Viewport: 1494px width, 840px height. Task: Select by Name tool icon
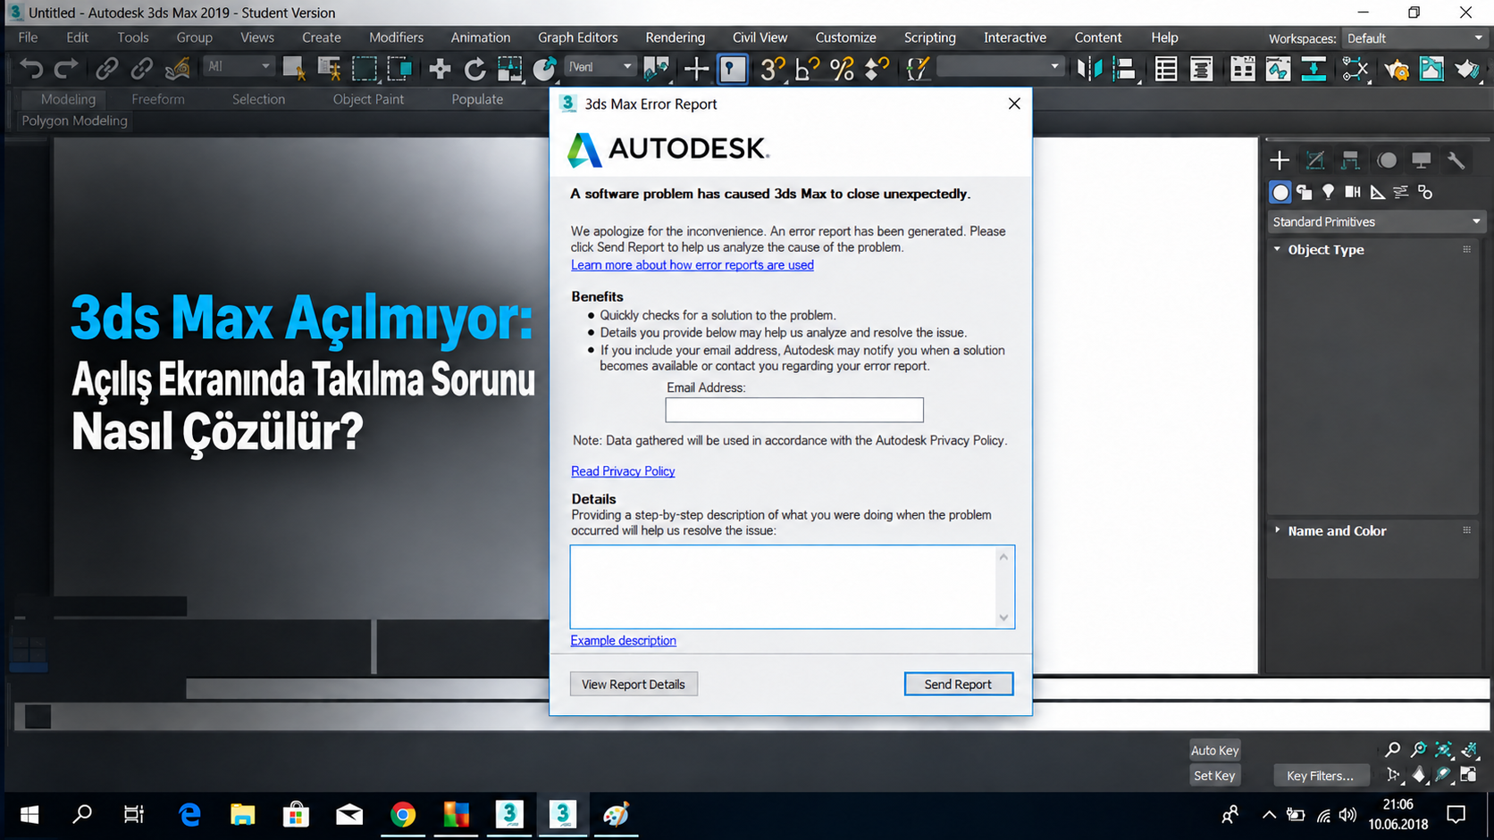pyautogui.click(x=329, y=69)
